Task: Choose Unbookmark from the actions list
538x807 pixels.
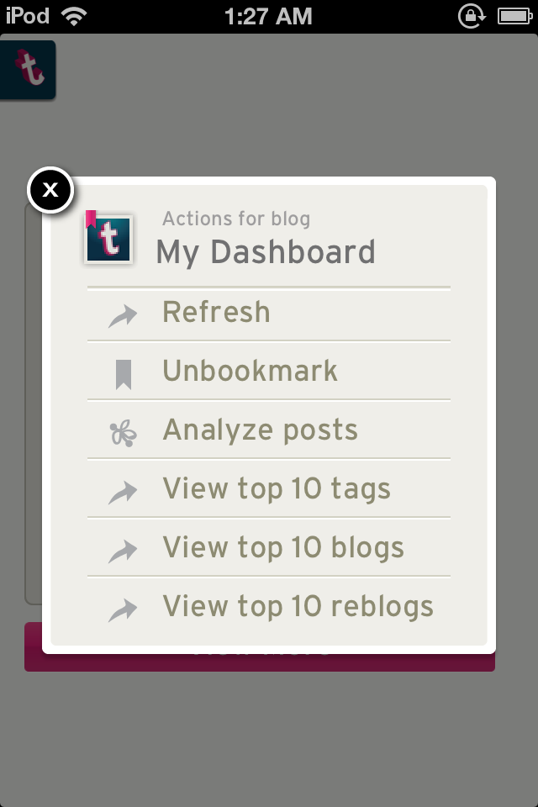Action: click(269, 371)
